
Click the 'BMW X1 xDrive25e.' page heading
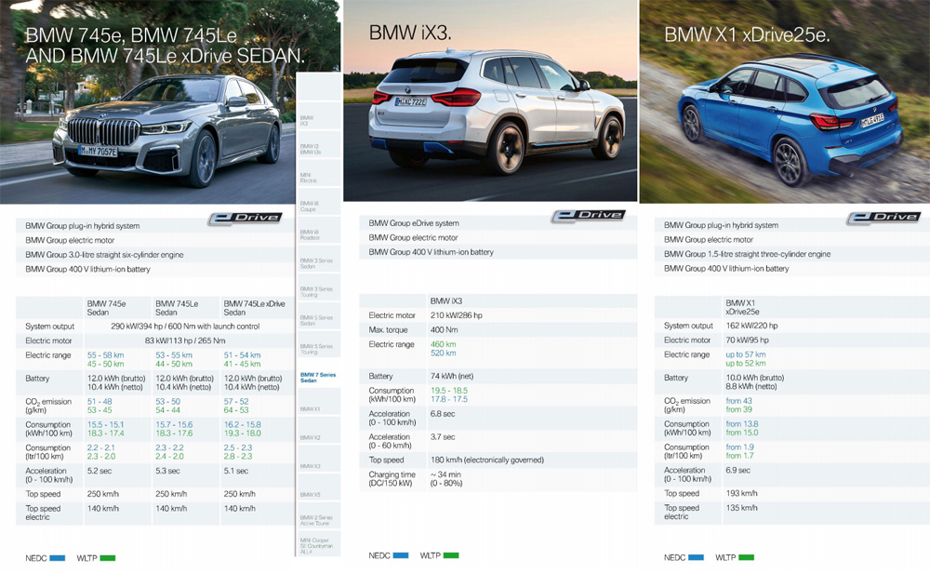[747, 35]
